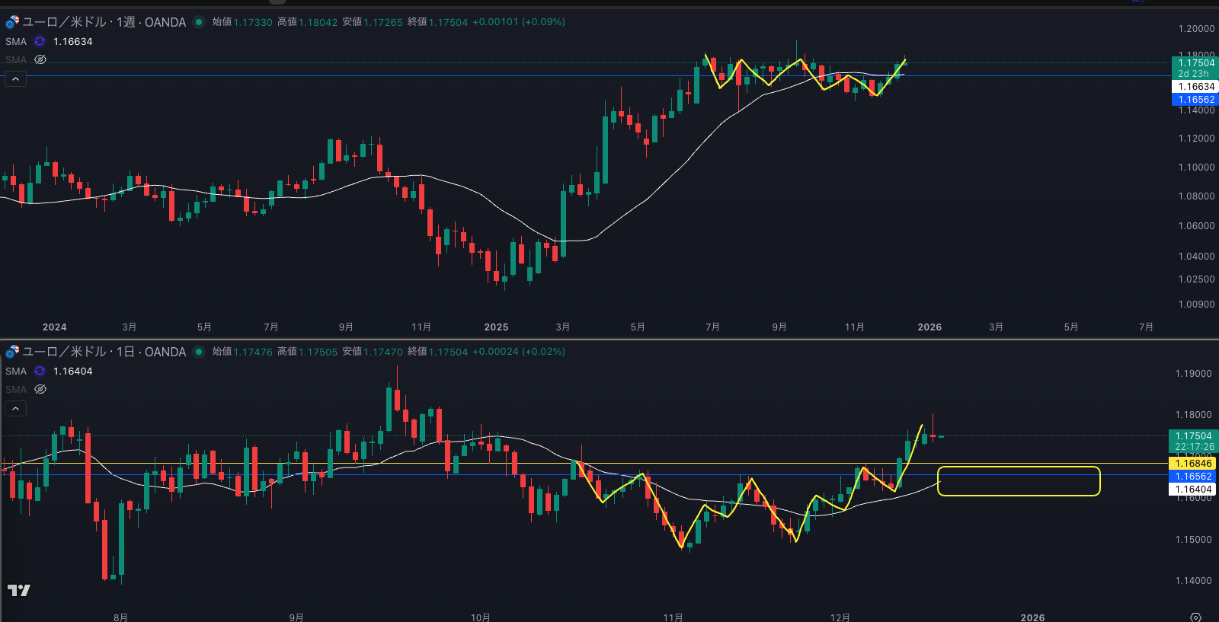The height and width of the screenshot is (622, 1219).
Task: Click the yellow 1.16846 price label
Action: 1192,464
